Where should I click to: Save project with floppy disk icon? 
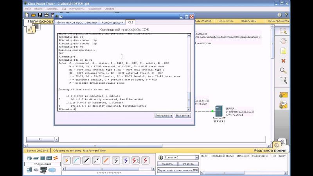tap(40, 15)
